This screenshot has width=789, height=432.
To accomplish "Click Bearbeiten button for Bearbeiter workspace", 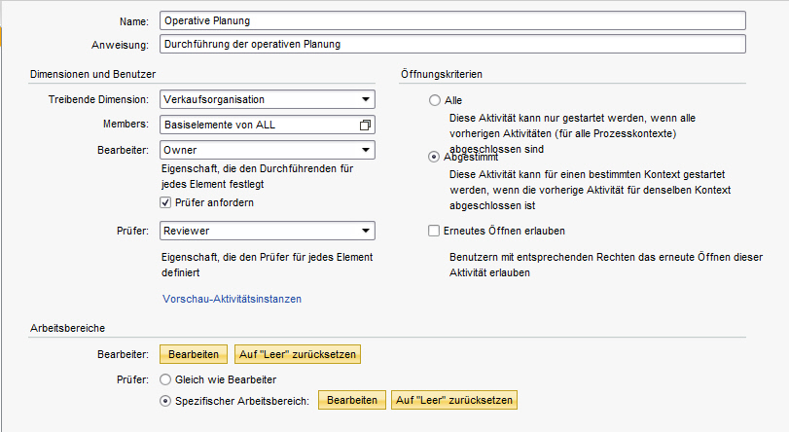I will click(194, 354).
